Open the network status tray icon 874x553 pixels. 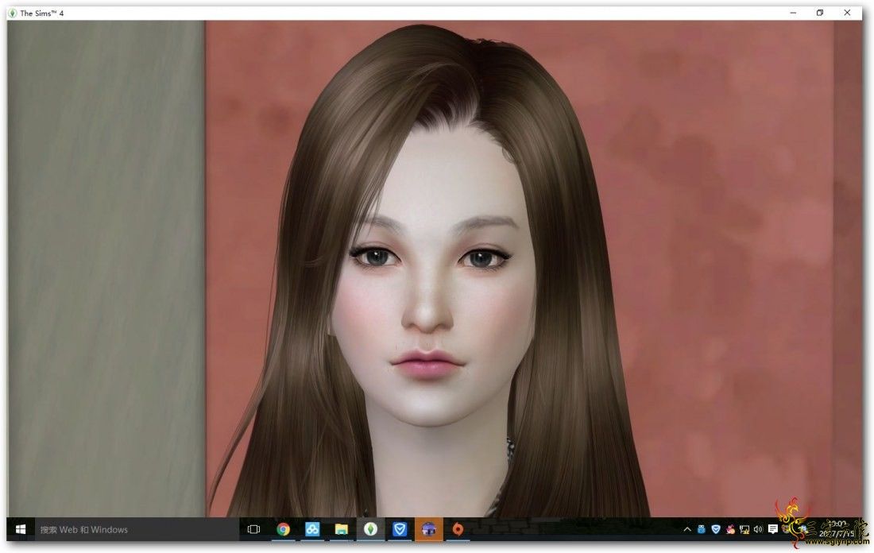[744, 529]
